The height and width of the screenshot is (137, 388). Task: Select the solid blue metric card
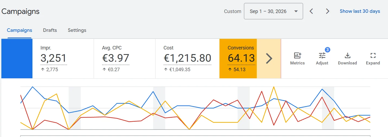[17, 58]
